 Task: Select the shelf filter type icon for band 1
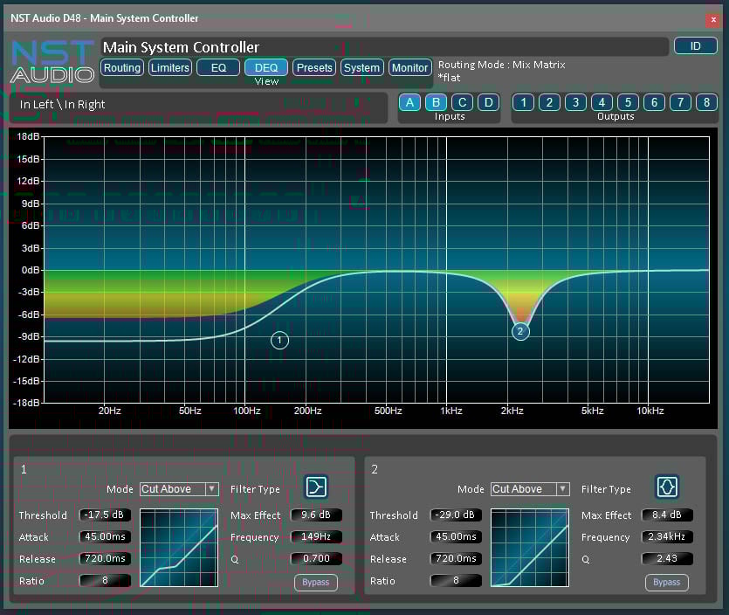click(315, 487)
